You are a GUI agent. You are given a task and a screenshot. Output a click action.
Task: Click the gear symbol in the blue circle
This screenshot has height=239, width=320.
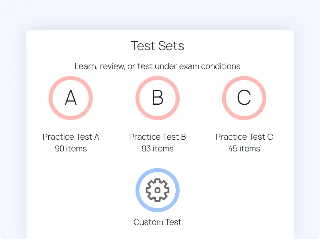click(157, 190)
